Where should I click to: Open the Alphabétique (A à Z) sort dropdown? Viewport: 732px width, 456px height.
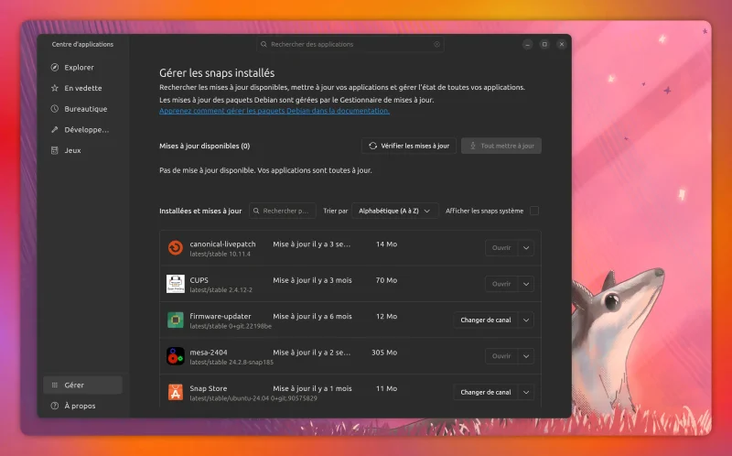coord(395,211)
